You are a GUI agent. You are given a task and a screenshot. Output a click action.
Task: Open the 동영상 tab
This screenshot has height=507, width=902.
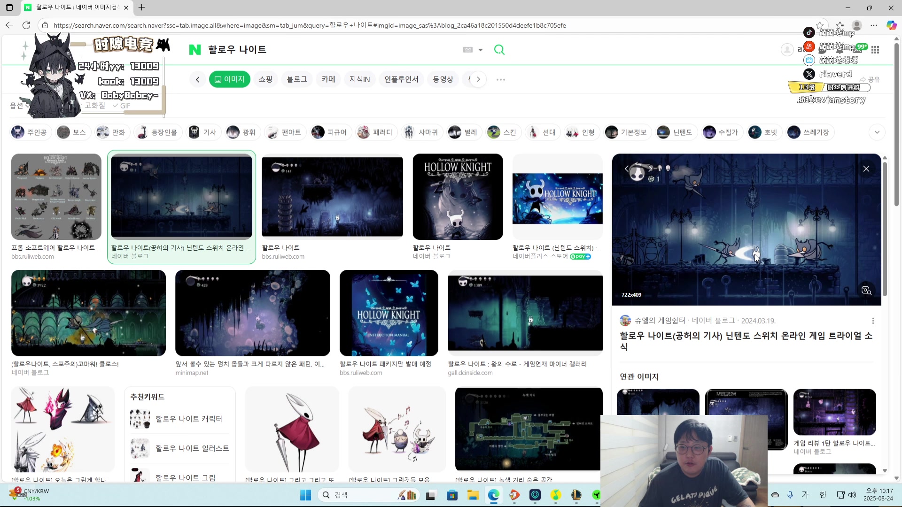pyautogui.click(x=443, y=79)
